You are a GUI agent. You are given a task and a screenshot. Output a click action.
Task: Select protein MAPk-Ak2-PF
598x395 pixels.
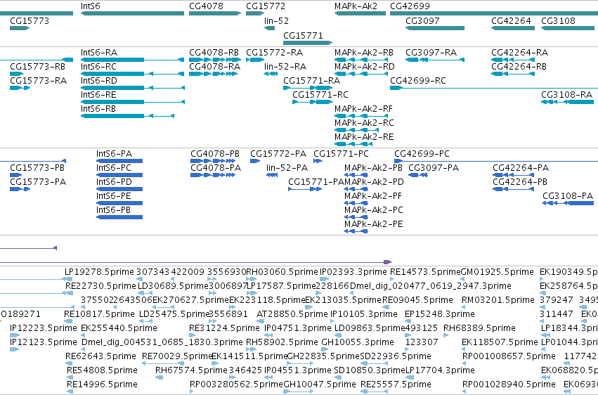[x=356, y=203]
